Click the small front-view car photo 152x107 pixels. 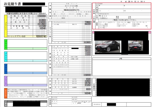tap(135, 46)
